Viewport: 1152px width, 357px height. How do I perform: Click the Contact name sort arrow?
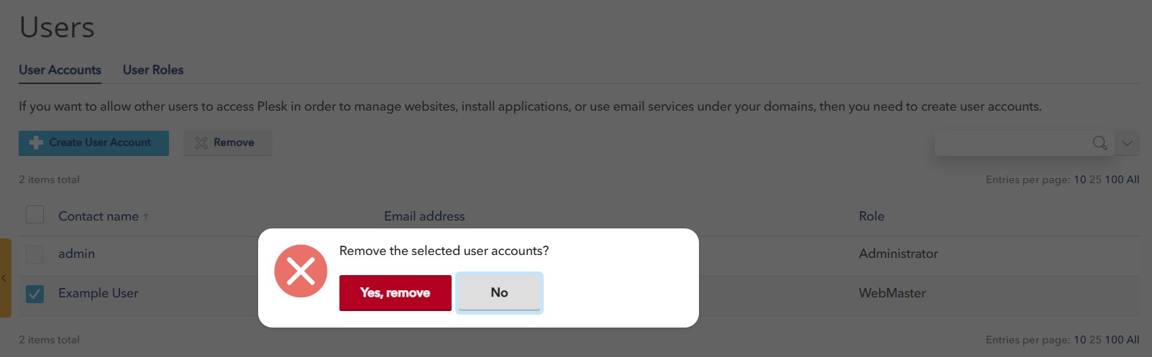click(146, 217)
